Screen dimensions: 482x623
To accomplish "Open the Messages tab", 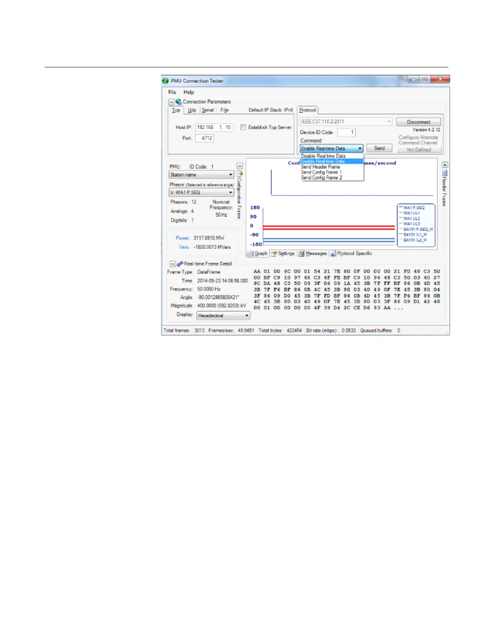I will pos(313,254).
